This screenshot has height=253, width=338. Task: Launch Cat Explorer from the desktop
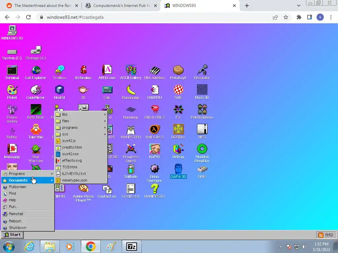(x=36, y=72)
